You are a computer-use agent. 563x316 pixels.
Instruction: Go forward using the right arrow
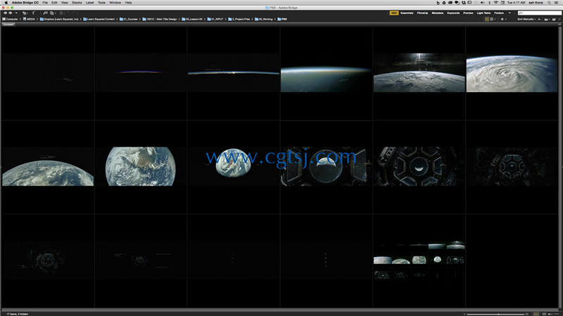pyautogui.click(x=11, y=13)
